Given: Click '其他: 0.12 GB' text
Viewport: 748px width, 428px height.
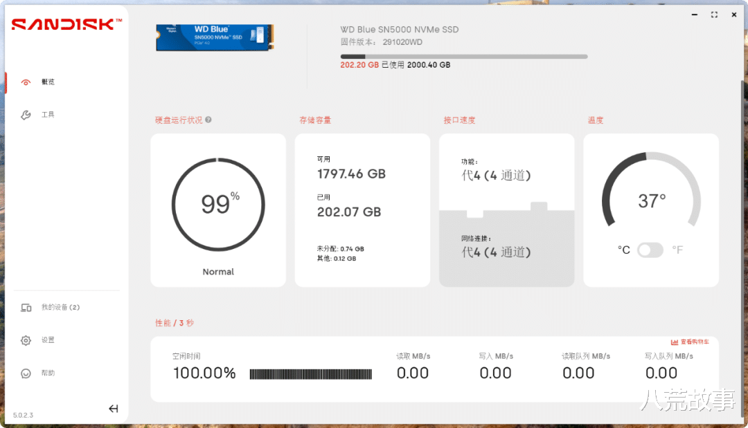Looking at the screenshot, I should point(337,259).
